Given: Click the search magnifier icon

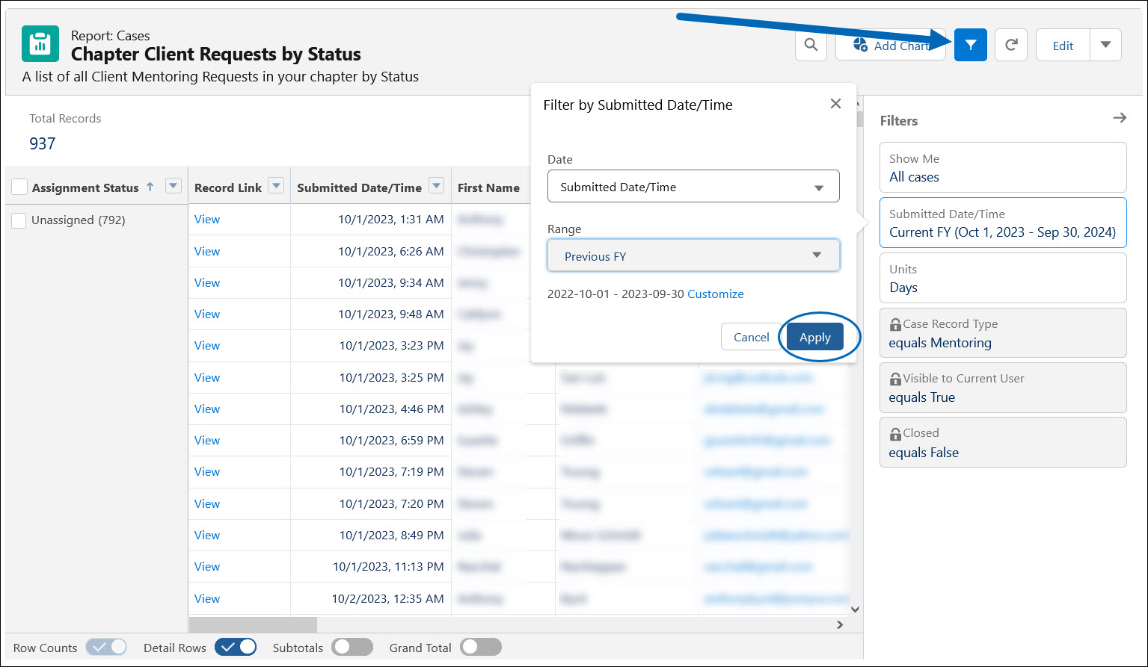Looking at the screenshot, I should [x=811, y=45].
